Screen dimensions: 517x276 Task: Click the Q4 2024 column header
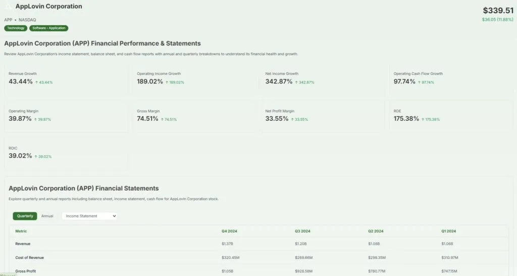(229, 231)
